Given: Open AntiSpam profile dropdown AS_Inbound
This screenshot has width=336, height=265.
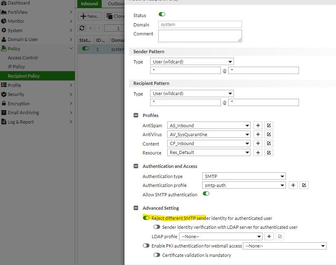Looking at the screenshot, I should coord(209,126).
